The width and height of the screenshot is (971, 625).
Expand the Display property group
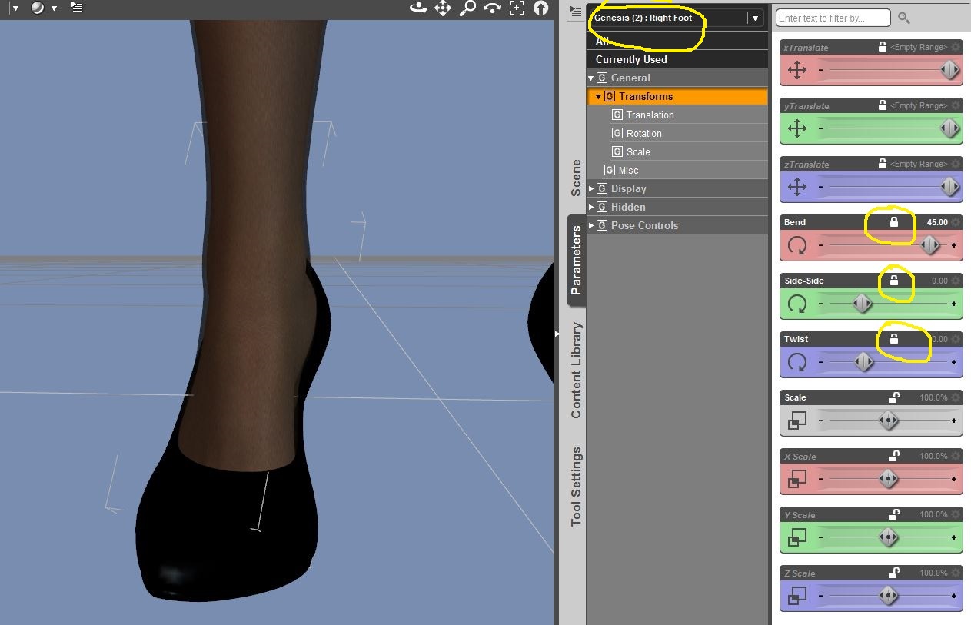coord(591,189)
